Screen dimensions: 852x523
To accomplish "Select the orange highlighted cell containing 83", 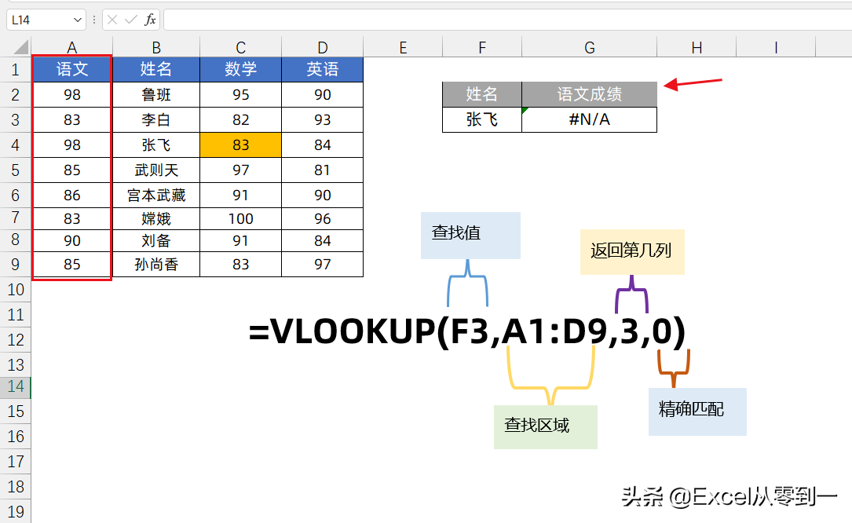I will [240, 144].
